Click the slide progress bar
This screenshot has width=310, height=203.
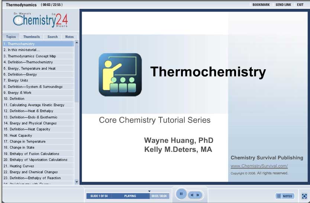pyautogui.click(x=130, y=196)
